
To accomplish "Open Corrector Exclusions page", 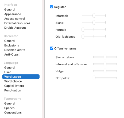I will [x=12, y=45].
